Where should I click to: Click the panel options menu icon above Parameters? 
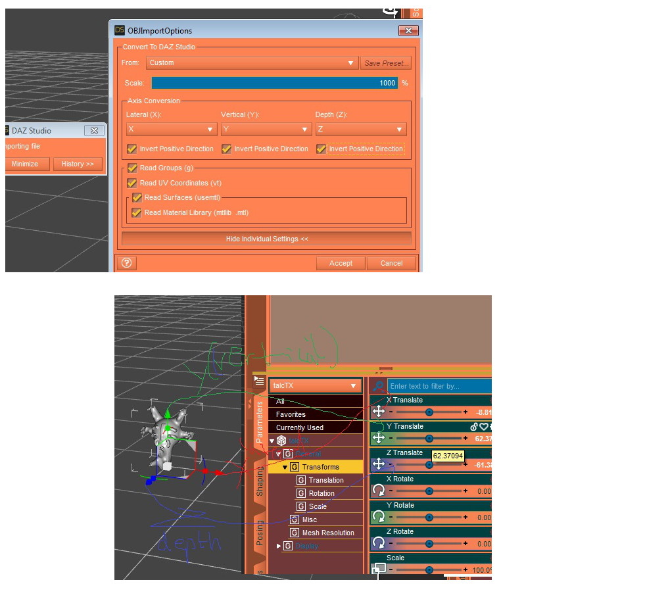click(x=259, y=380)
